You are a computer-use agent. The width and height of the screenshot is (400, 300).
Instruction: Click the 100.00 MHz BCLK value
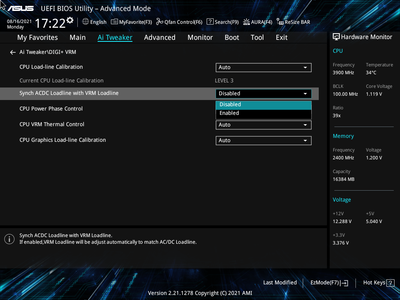tap(345, 94)
